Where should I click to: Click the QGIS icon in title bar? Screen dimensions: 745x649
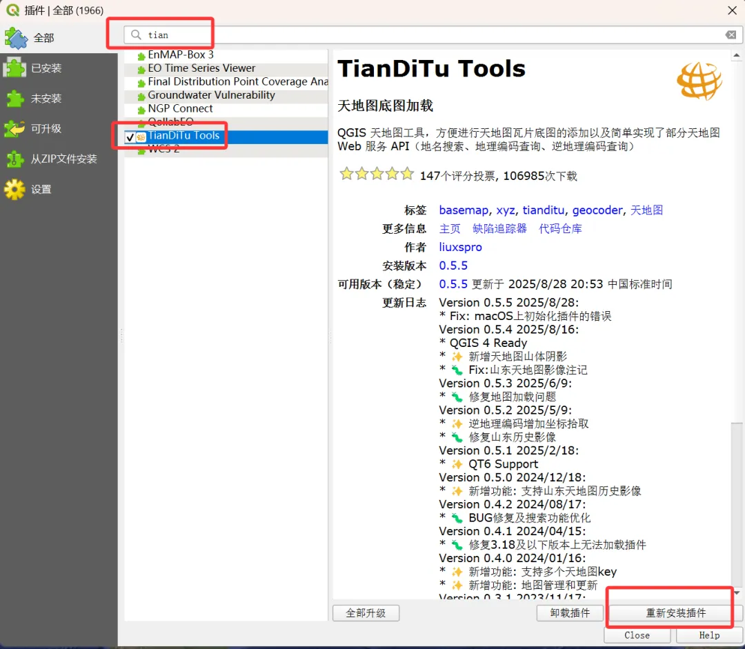click(x=12, y=10)
